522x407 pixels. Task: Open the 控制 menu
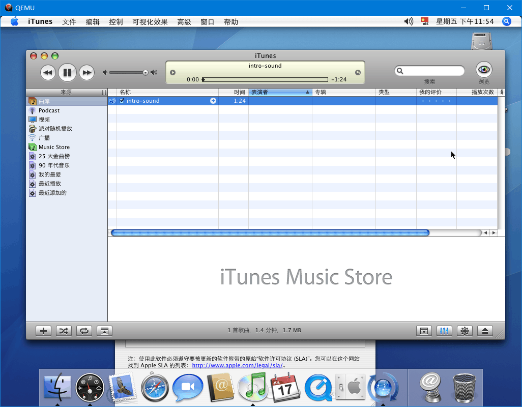tap(115, 22)
